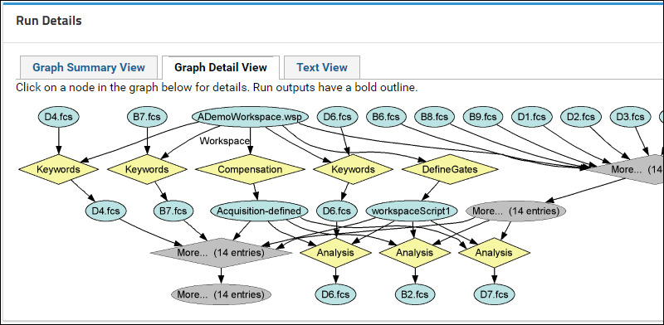Click the ADemoWorkspace.wsp node
The height and width of the screenshot is (325, 664).
tap(250, 117)
